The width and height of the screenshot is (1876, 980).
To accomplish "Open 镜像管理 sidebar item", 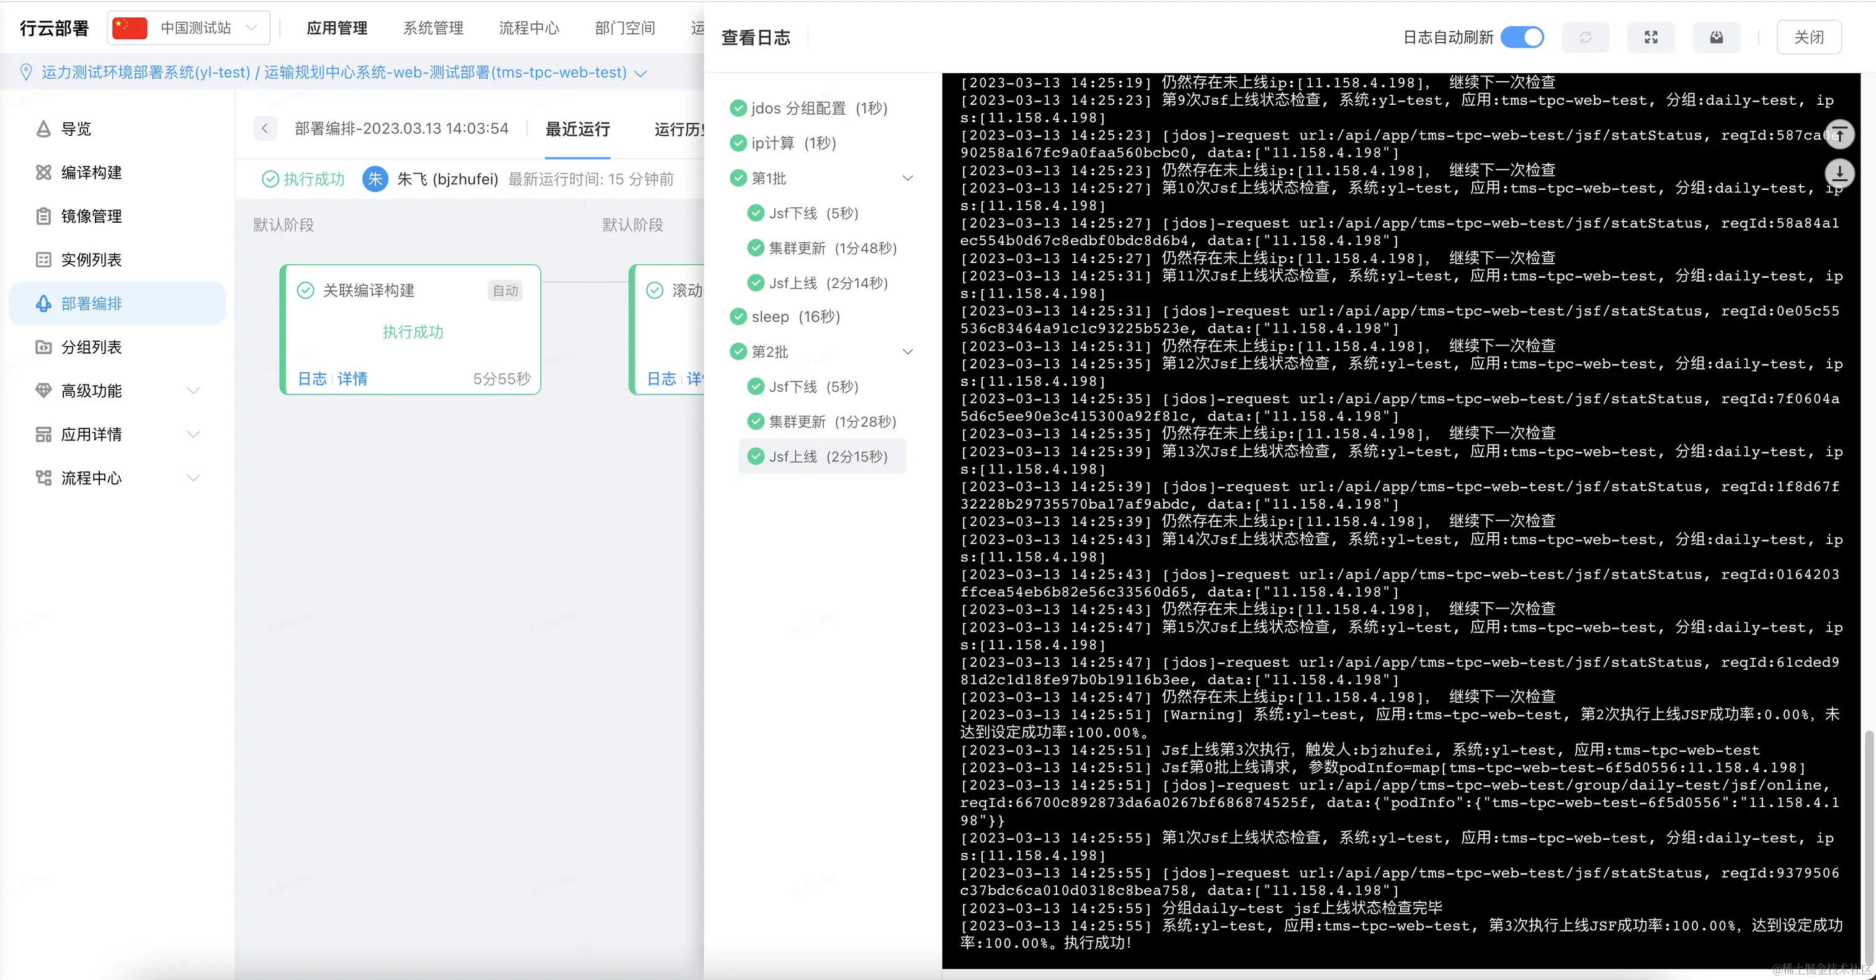I will 91,216.
